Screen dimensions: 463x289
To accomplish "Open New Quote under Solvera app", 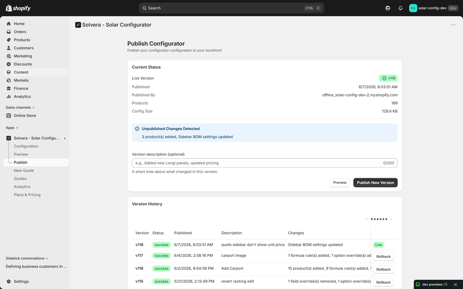I will point(24,171).
